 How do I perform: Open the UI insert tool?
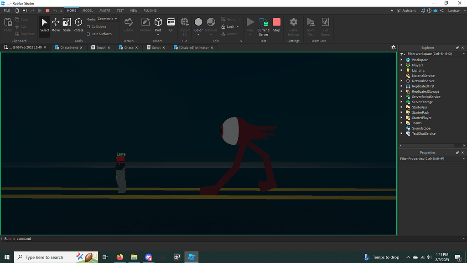(x=171, y=25)
